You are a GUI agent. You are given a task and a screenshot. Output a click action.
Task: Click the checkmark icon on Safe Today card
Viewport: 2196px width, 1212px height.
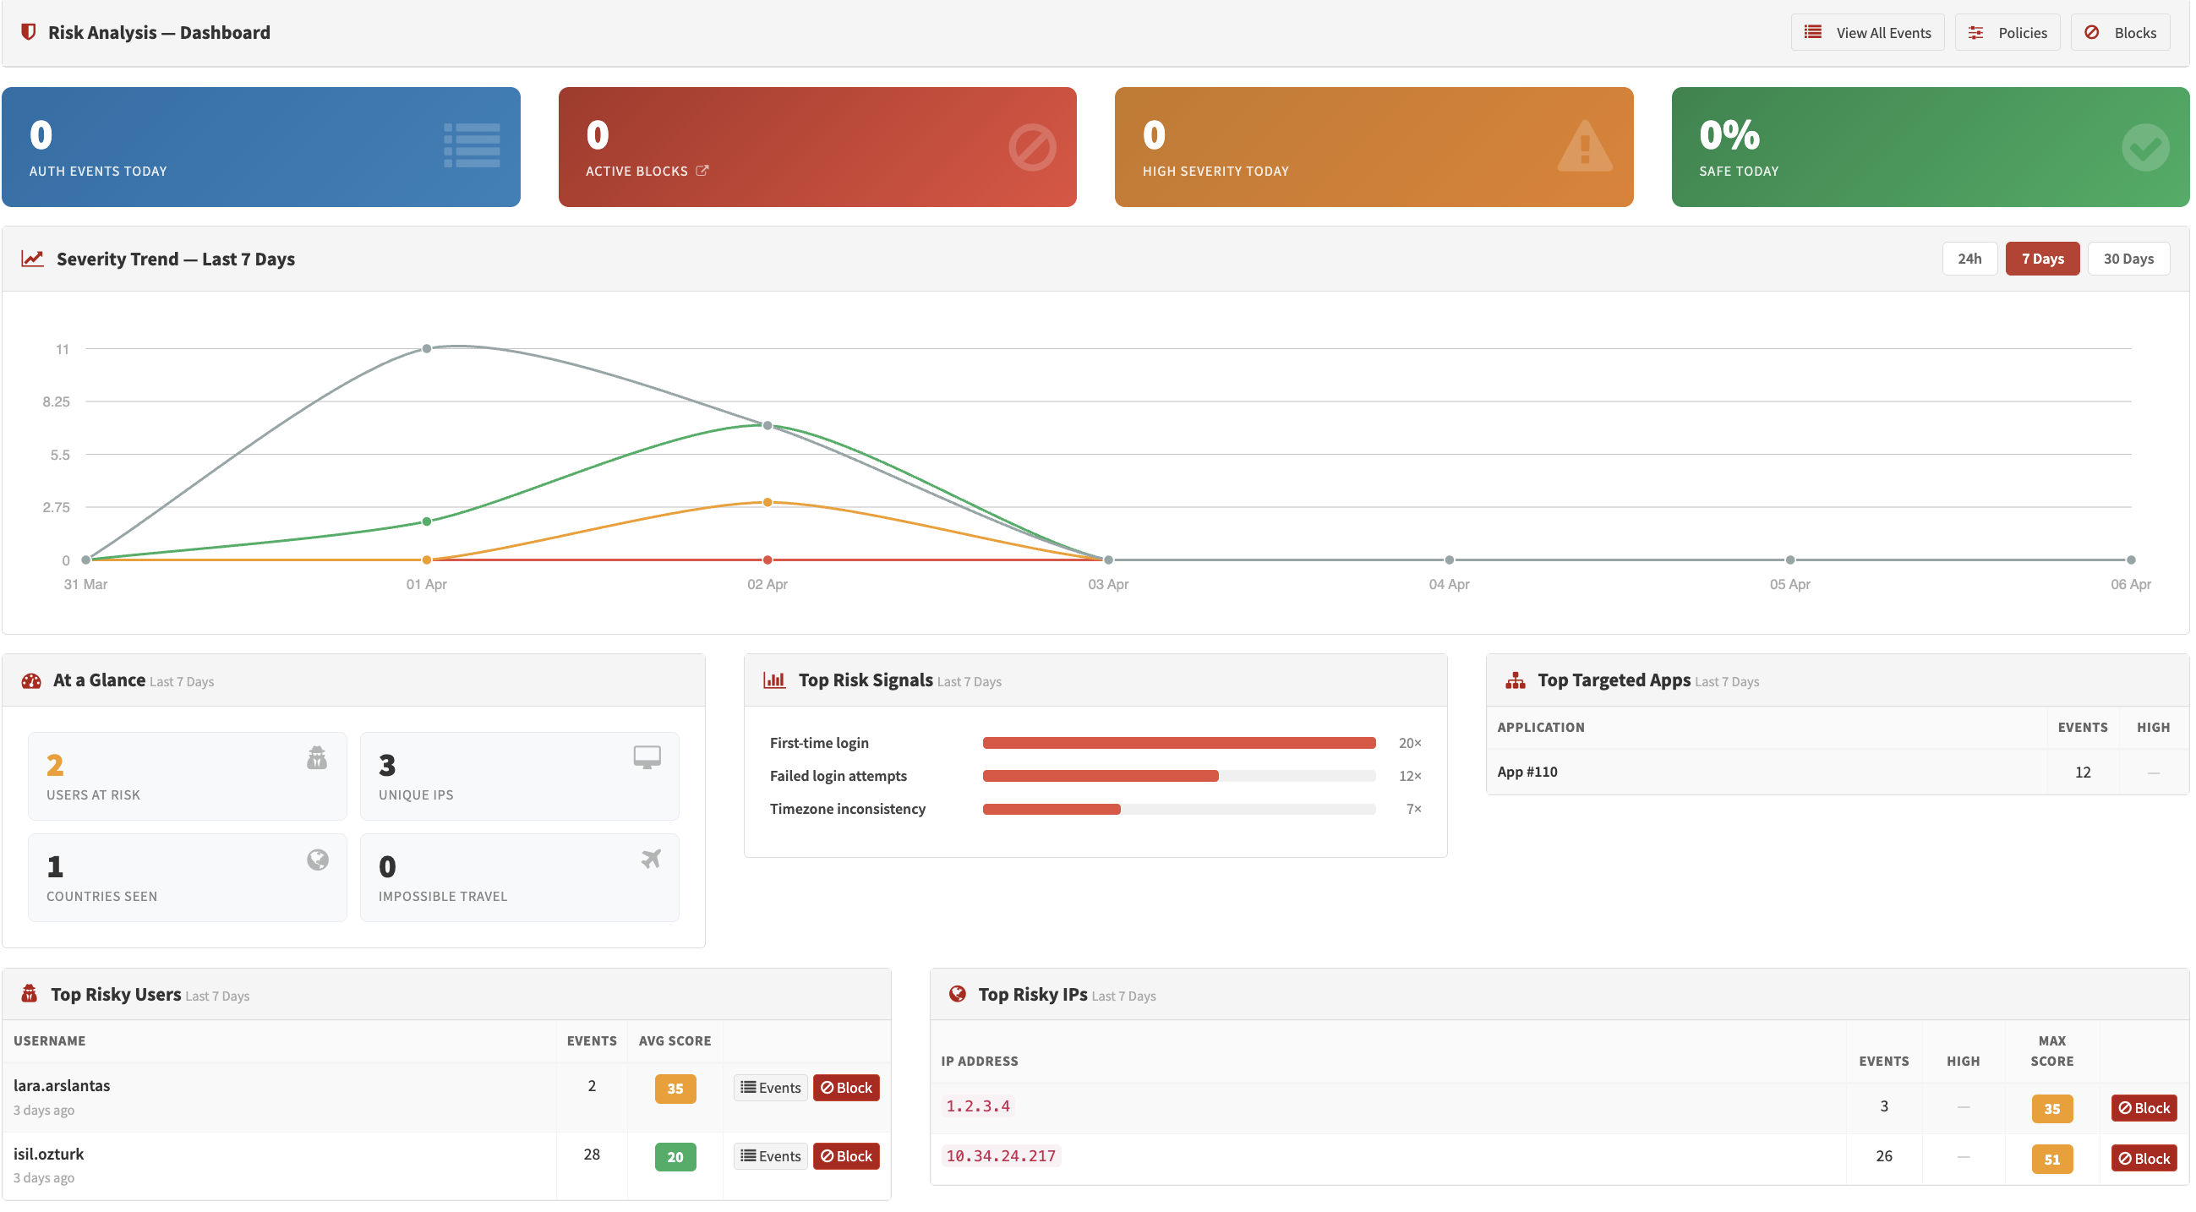(x=2144, y=145)
